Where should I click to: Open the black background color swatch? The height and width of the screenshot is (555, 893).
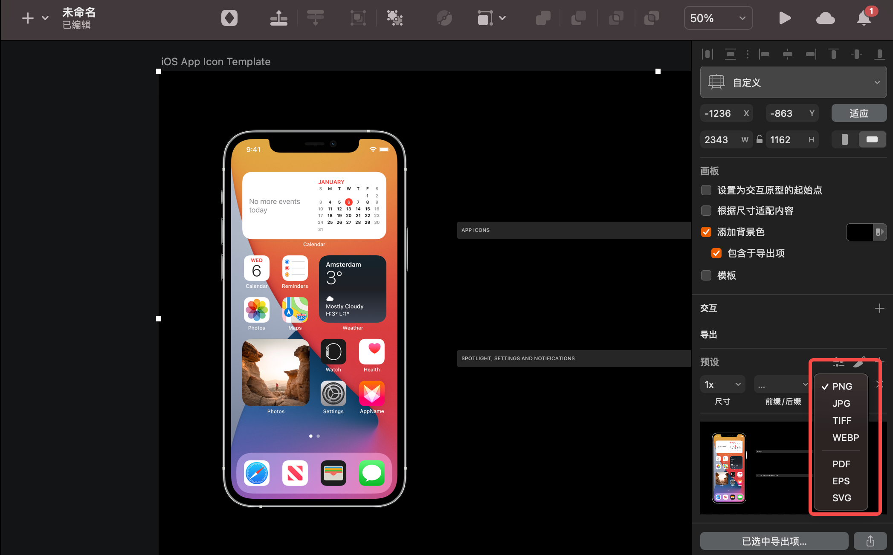click(859, 232)
